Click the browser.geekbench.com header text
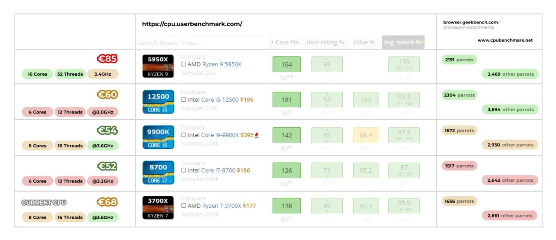 click(x=471, y=22)
